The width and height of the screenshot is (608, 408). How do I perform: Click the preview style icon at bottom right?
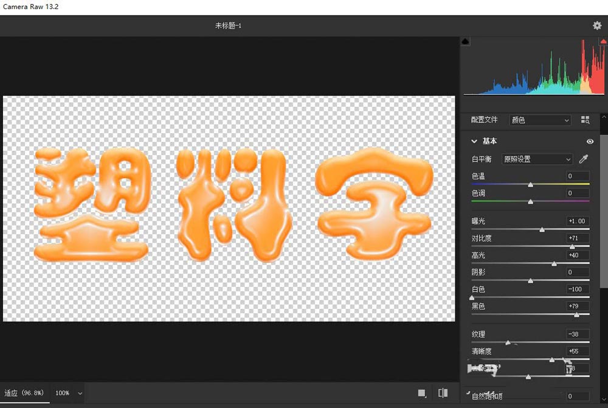421,392
